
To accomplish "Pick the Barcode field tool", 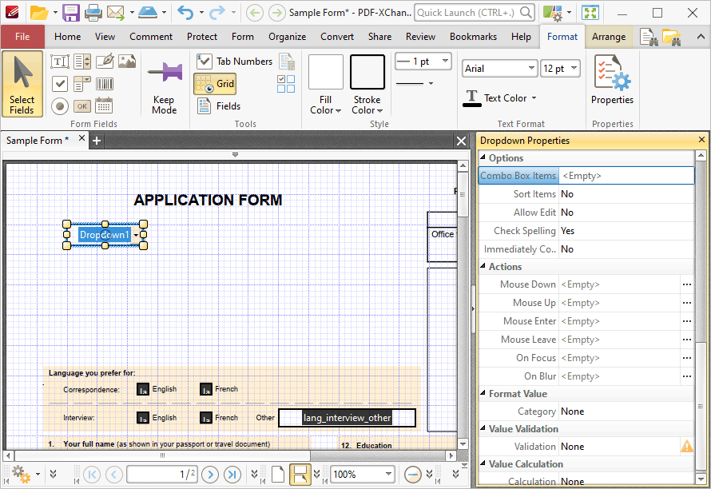I will pyautogui.click(x=105, y=83).
